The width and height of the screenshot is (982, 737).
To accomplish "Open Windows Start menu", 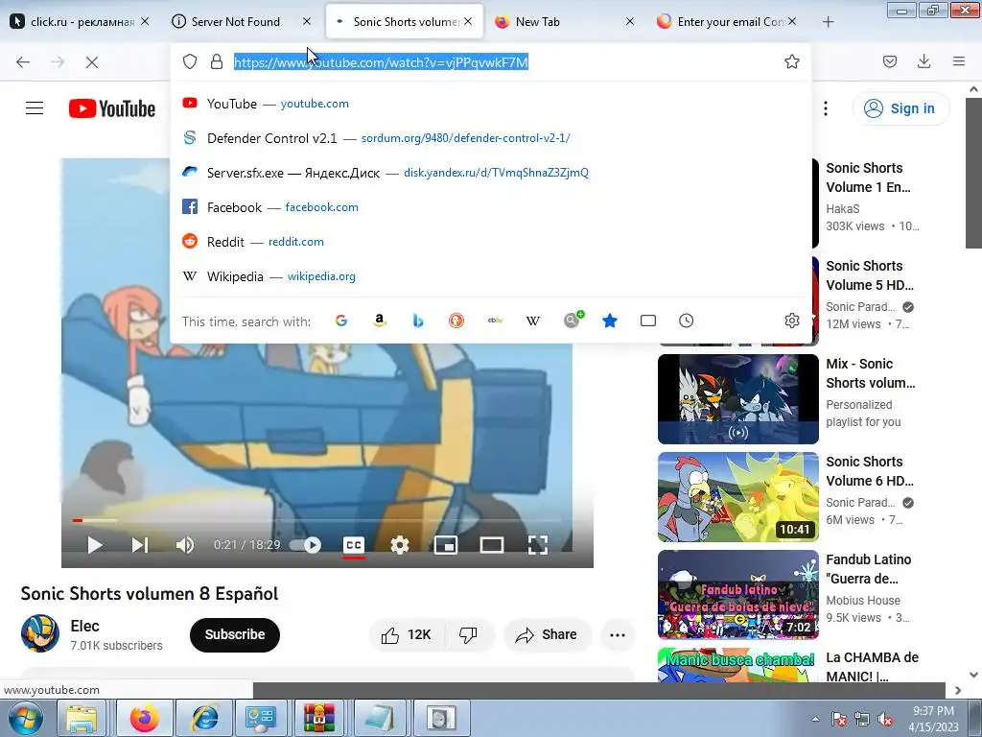I will click(25, 718).
